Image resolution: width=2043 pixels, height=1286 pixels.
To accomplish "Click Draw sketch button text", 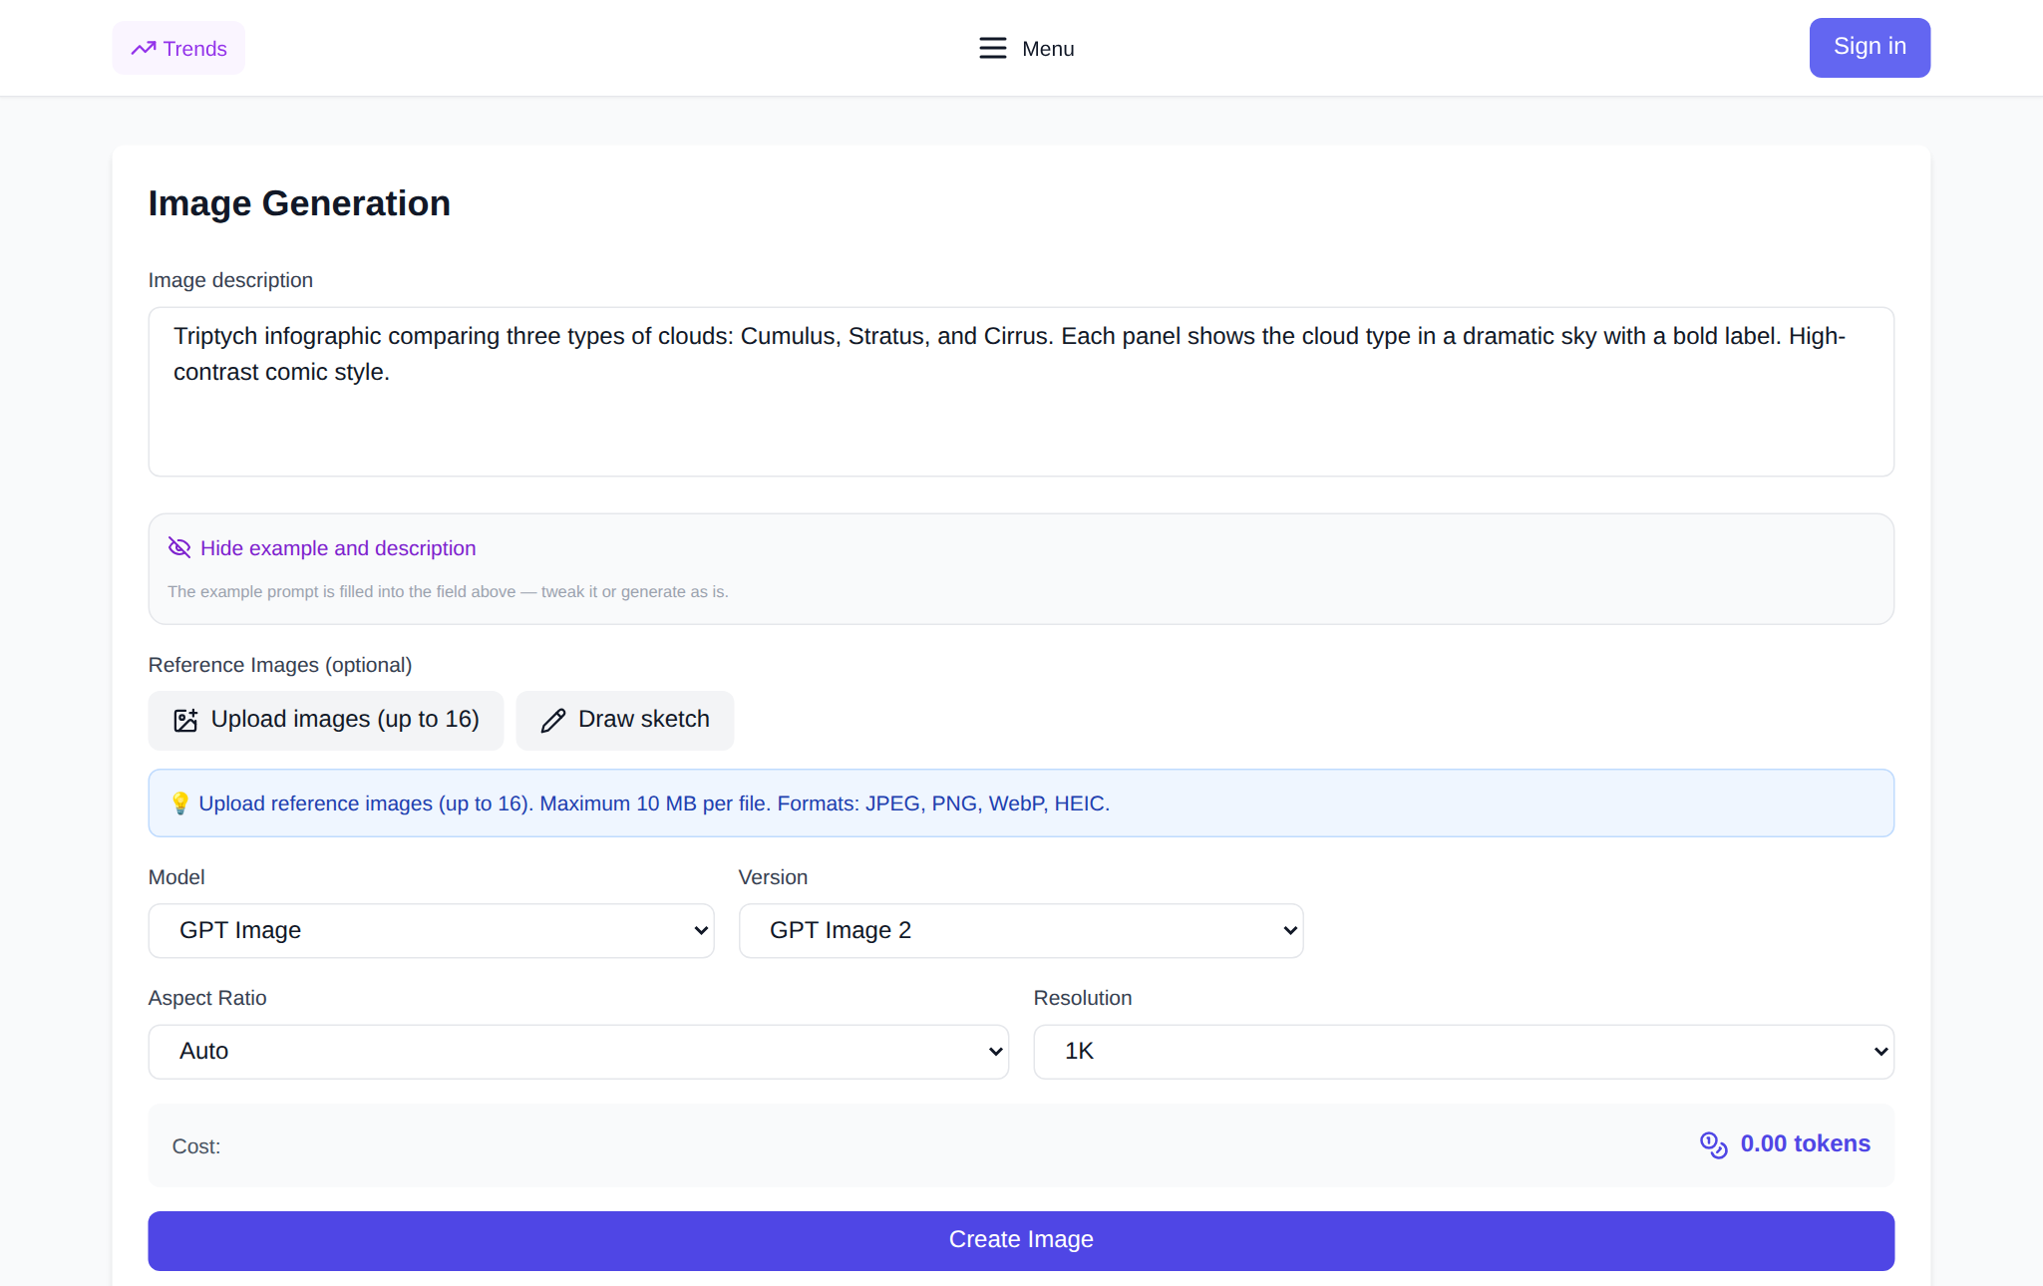I will click(644, 719).
